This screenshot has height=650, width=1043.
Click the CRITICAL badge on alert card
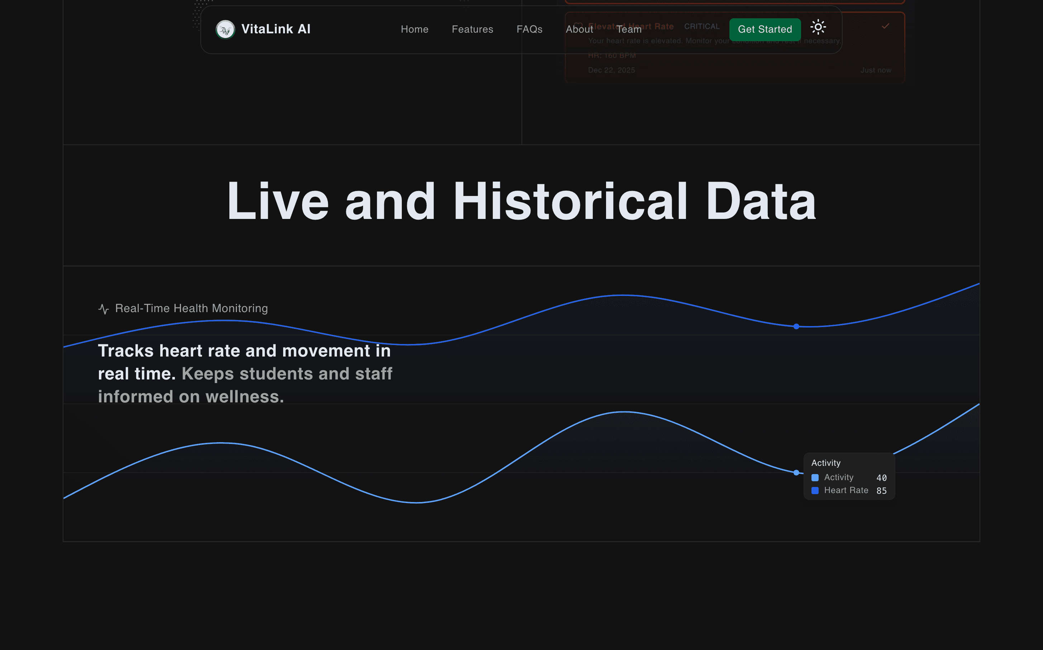pos(702,26)
